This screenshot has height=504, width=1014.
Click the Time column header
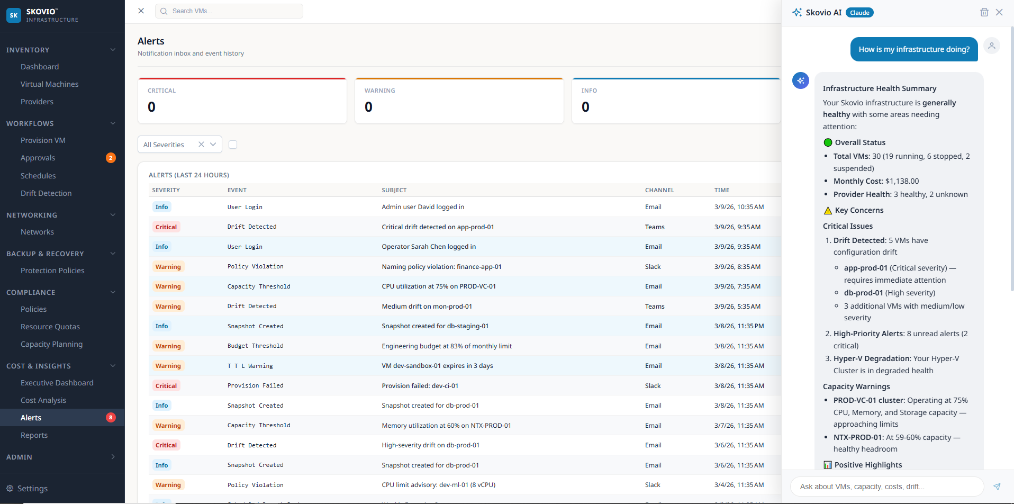722,190
